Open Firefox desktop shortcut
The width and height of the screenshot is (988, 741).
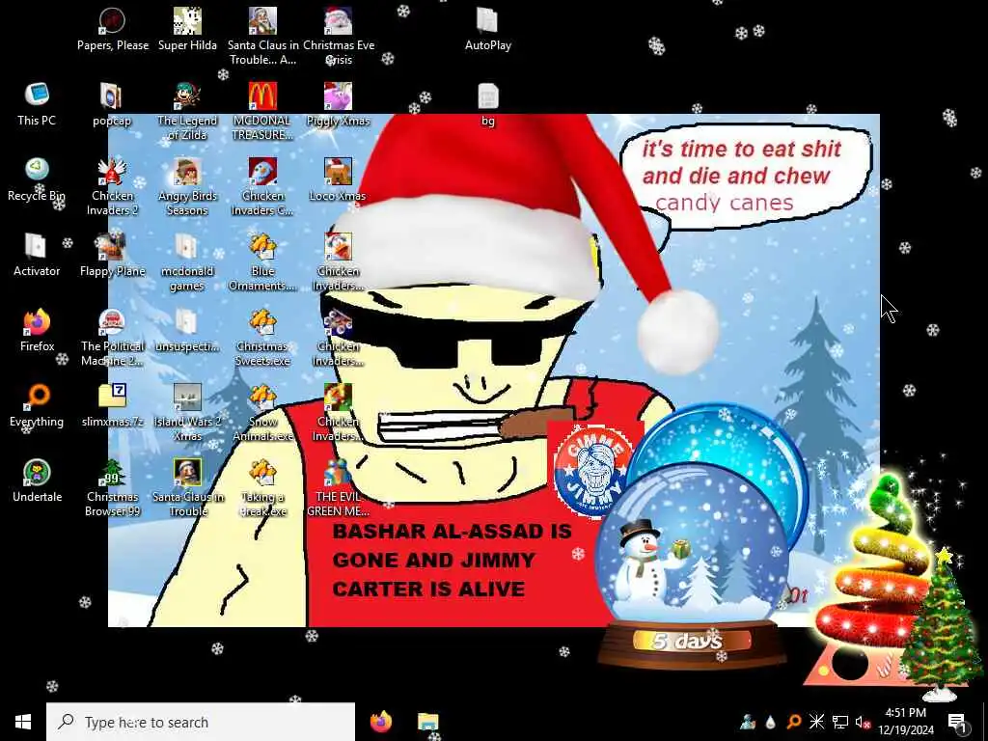coord(37,330)
